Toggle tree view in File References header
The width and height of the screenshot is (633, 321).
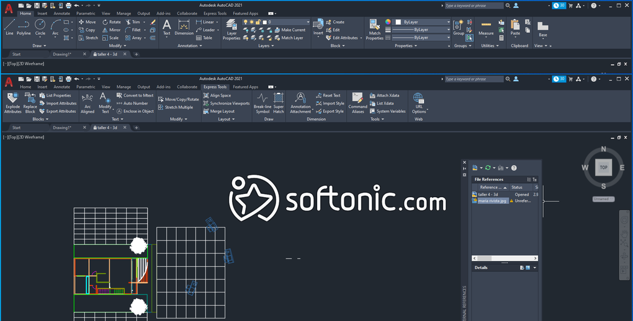point(534,180)
